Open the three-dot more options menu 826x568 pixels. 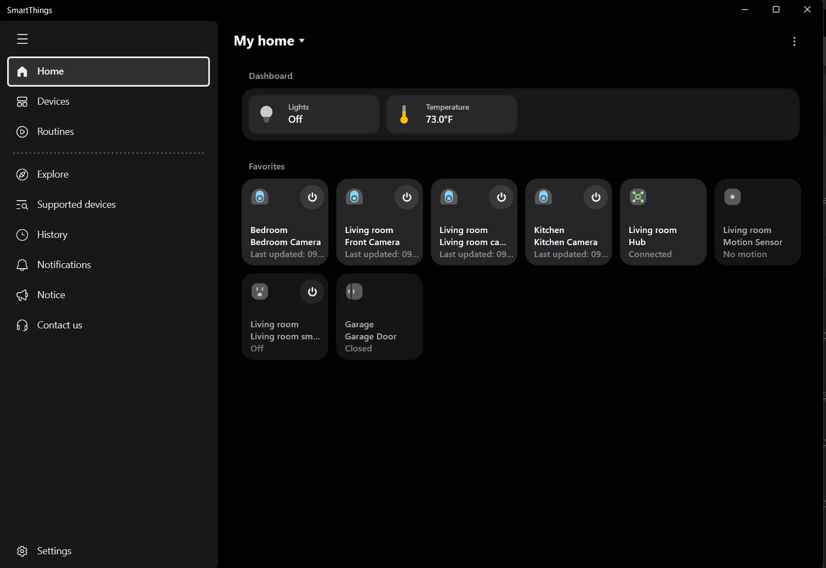click(x=794, y=42)
